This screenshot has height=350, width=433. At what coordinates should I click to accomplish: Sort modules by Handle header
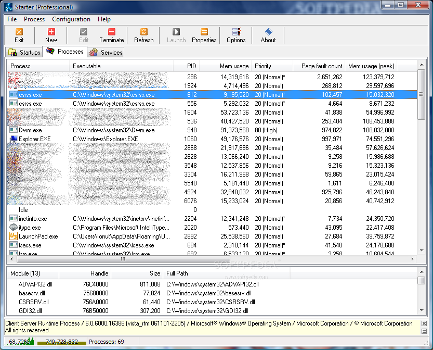point(85,273)
